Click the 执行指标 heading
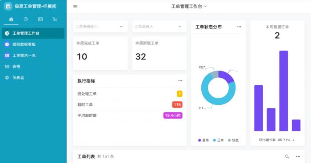Screen dimensions: 311x163 click(86, 81)
